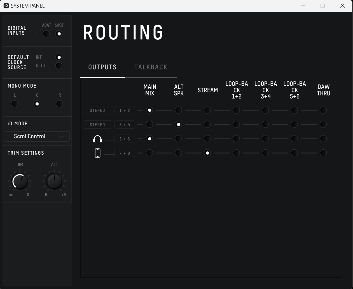Route Main Mix to outputs 7 + 8
The height and width of the screenshot is (289, 353).
point(149,153)
